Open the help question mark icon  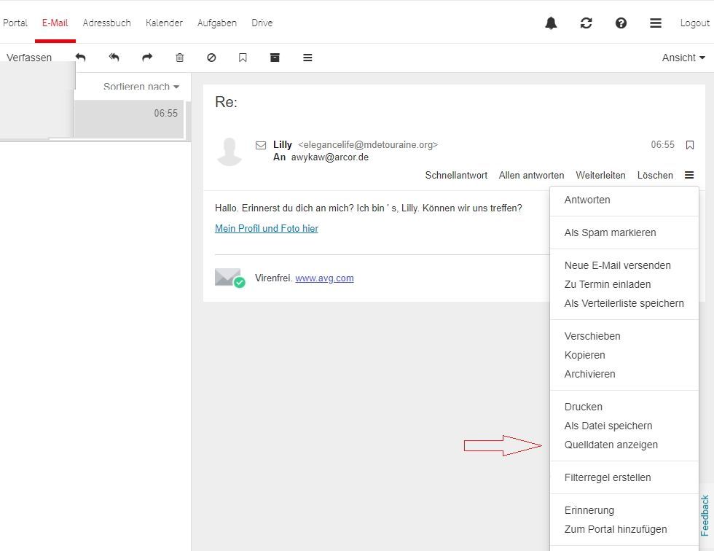(x=621, y=23)
